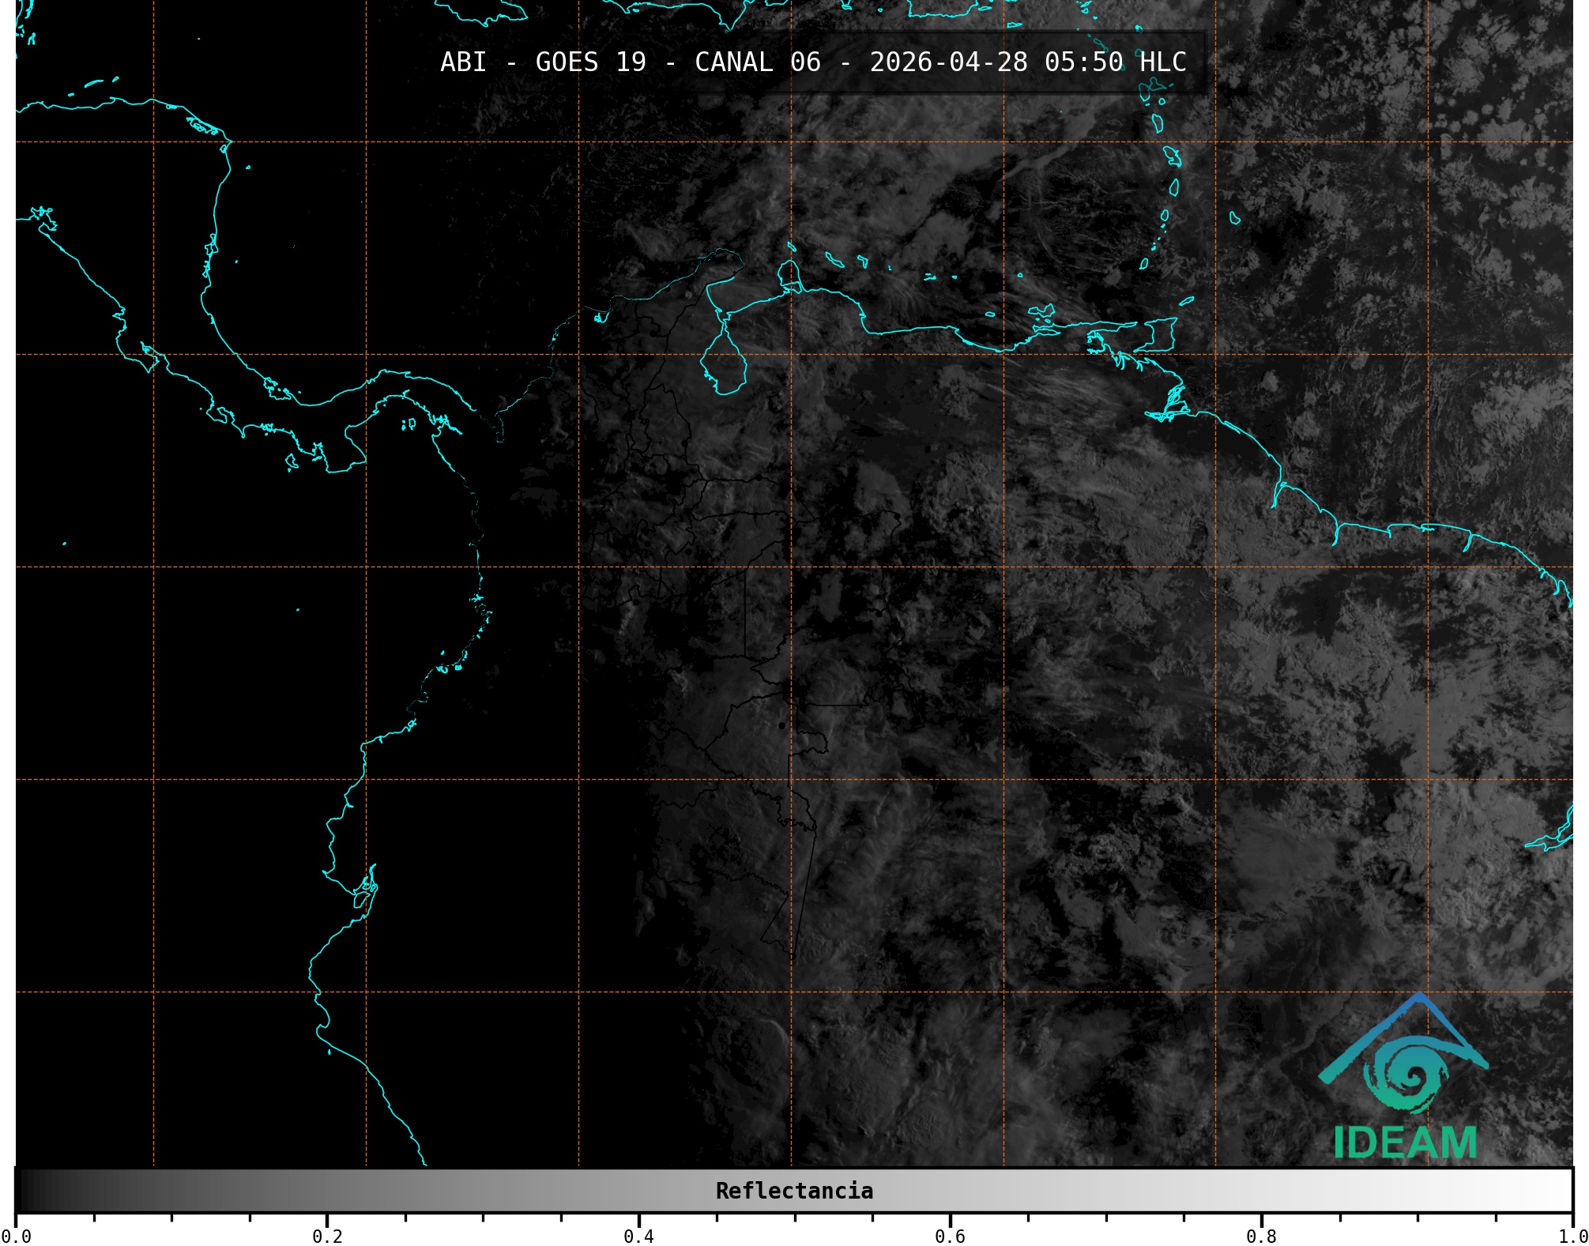The image size is (1589, 1246).
Task: Click the Trinidad island outline
Action: pos(1158,335)
